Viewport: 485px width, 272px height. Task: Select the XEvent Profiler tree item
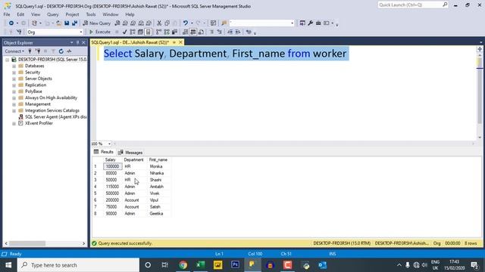point(39,123)
